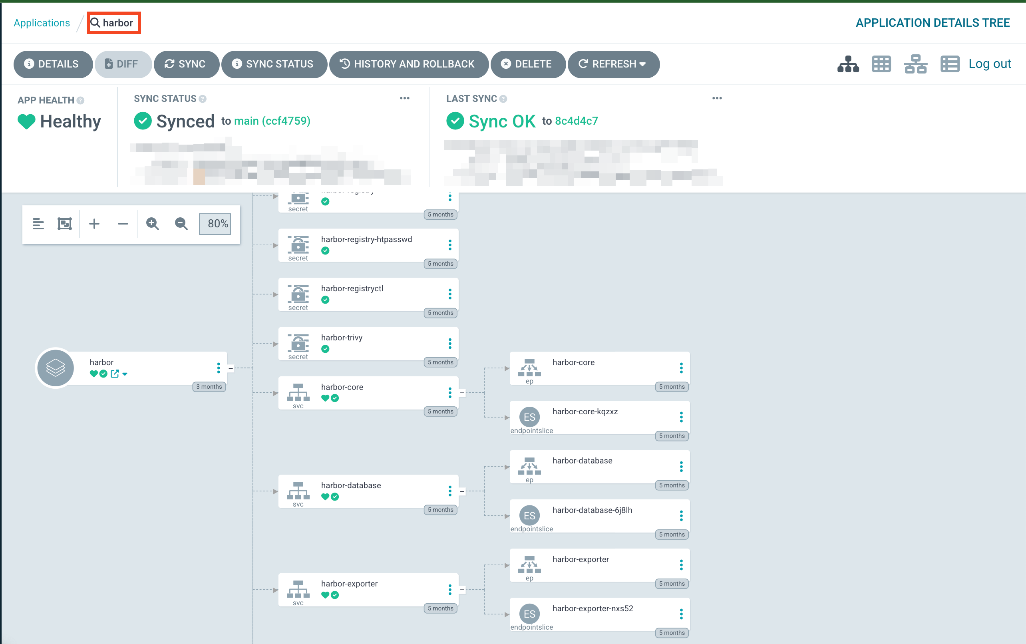Image resolution: width=1026 pixels, height=644 pixels.
Task: Open kebab menu for harbor-trivy secret
Action: coord(450,343)
